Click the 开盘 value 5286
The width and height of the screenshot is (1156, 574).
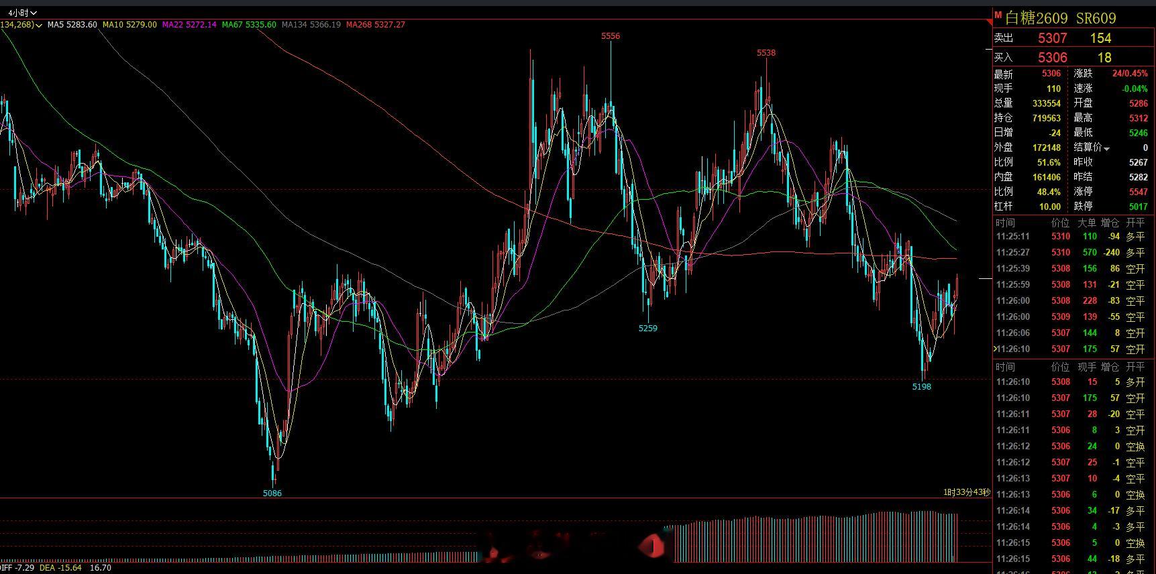(x=1139, y=103)
